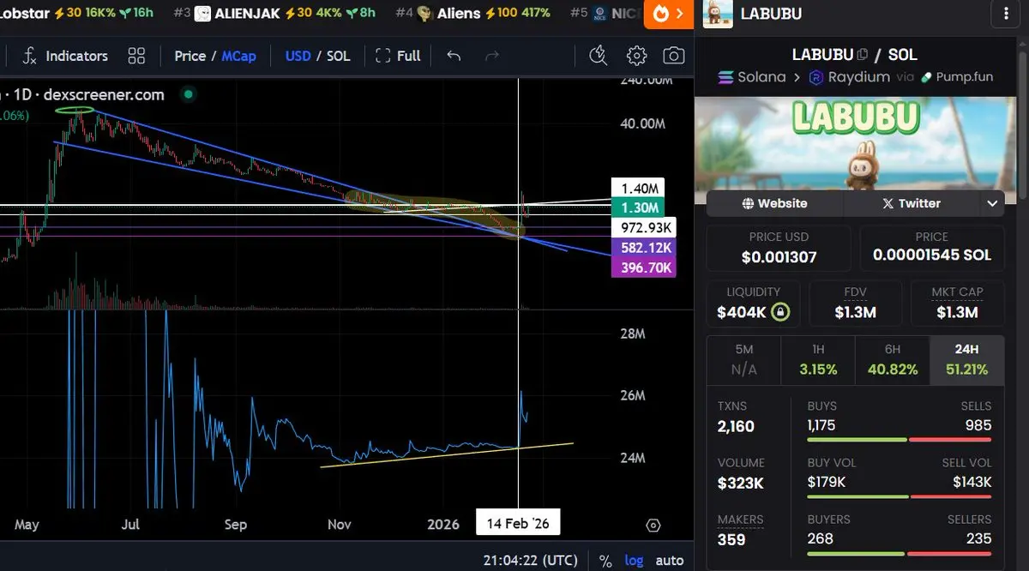Click the LABUBU token avatar
The image size is (1029, 571).
[x=718, y=13]
